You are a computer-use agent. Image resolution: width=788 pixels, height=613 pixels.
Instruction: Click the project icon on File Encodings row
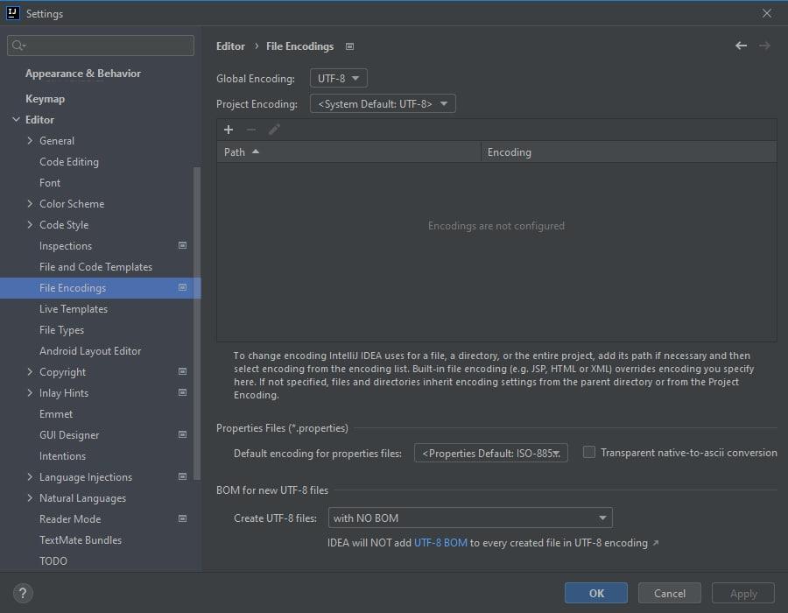coord(182,287)
